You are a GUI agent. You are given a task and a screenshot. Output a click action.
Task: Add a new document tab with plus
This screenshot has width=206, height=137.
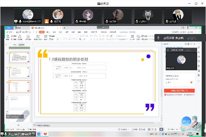pos(64,28)
